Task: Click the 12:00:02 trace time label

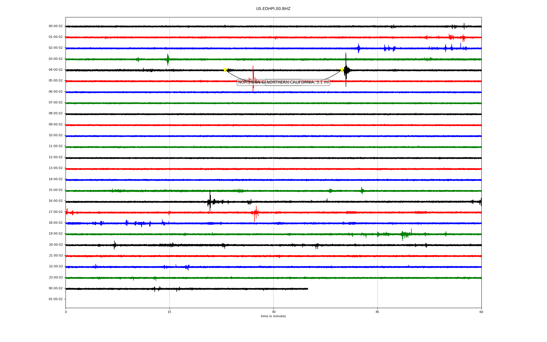Action: click(x=56, y=157)
